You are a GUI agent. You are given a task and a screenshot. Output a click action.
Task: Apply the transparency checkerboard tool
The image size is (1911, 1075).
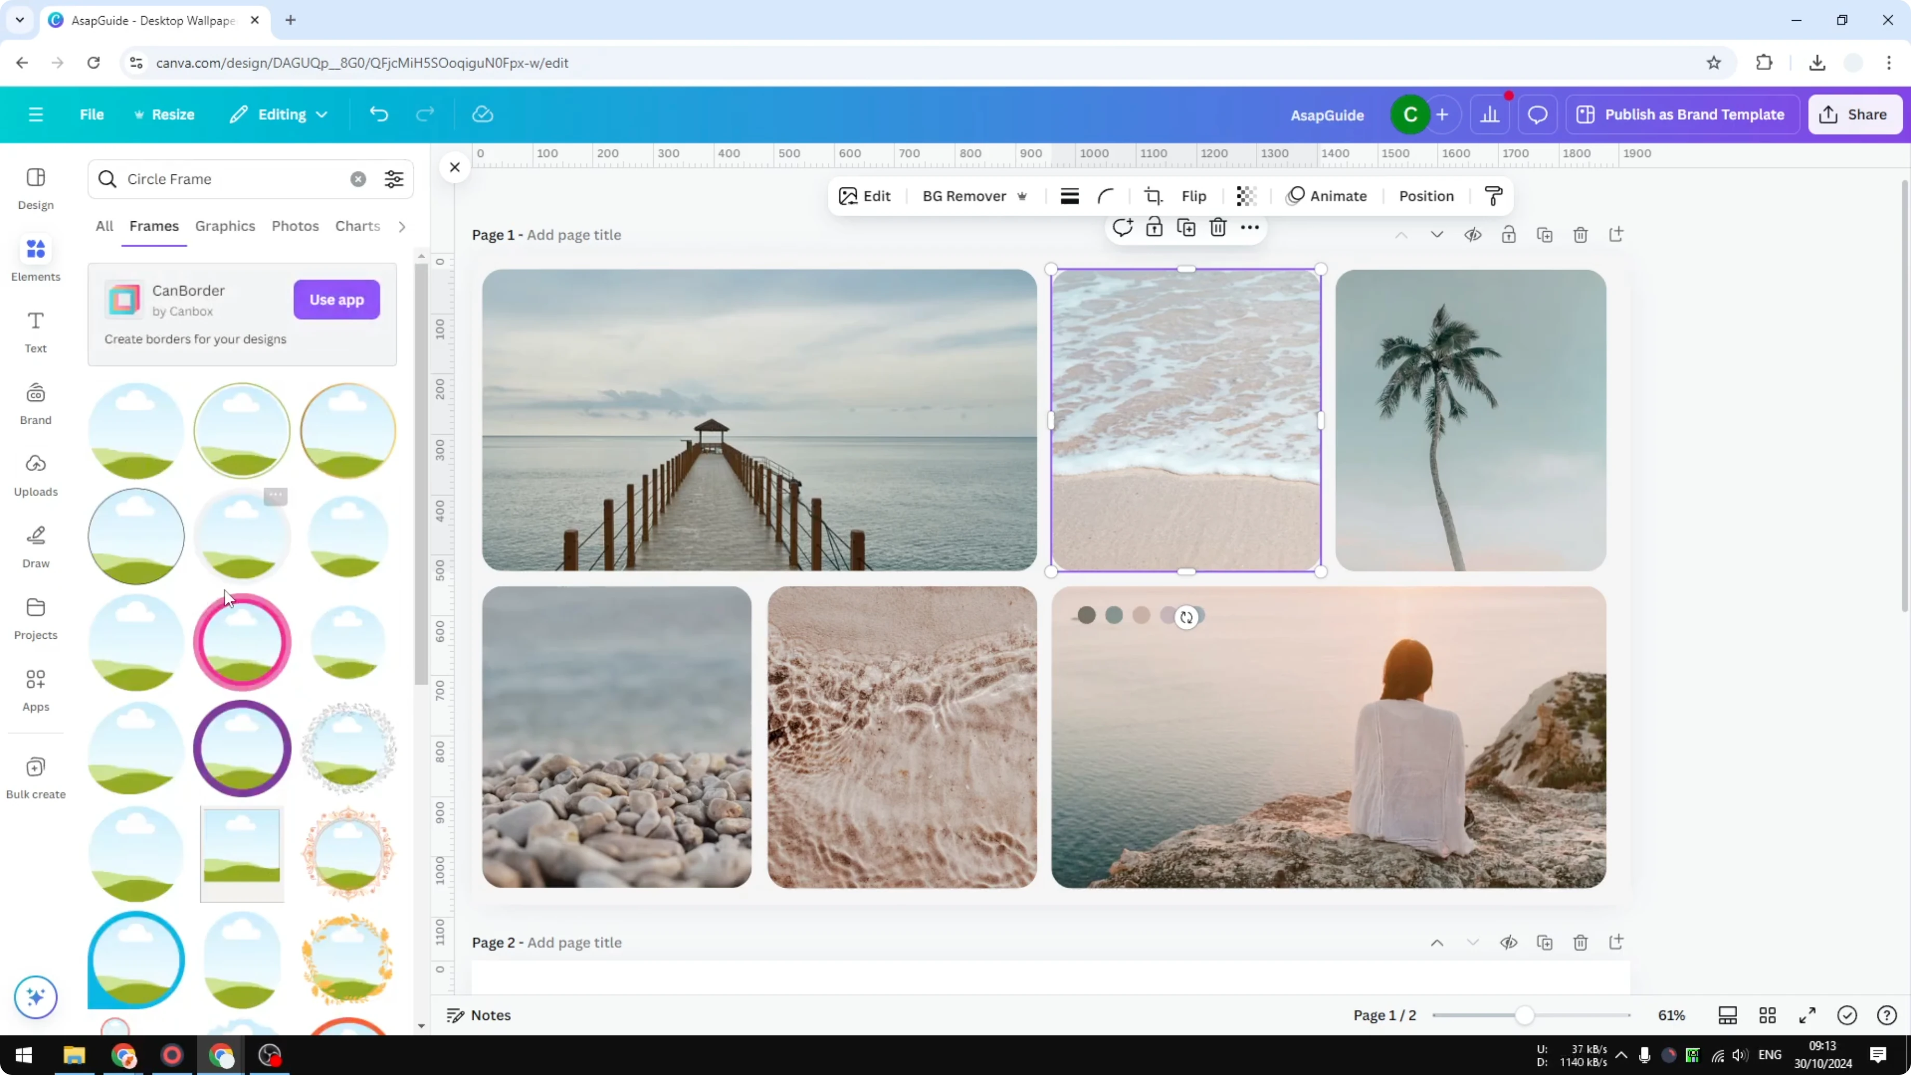pyautogui.click(x=1246, y=196)
